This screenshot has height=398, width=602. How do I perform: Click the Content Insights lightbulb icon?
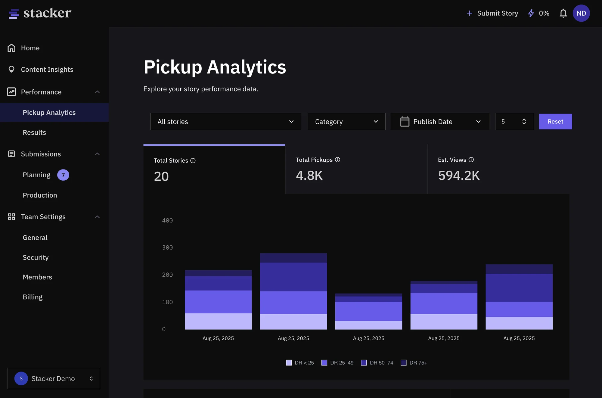coord(11,70)
